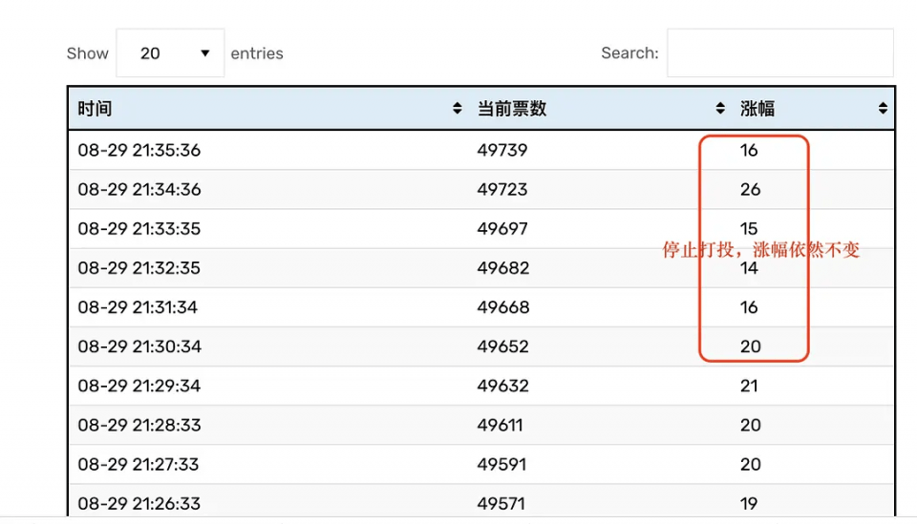Click the 涨幅 column header label
917x524 pixels.
coord(757,109)
